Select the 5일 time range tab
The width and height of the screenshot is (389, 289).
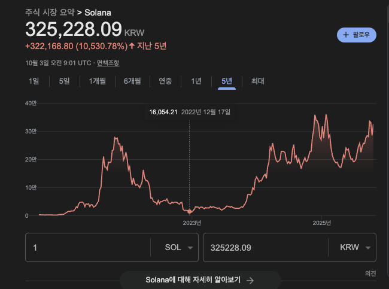[x=64, y=81]
